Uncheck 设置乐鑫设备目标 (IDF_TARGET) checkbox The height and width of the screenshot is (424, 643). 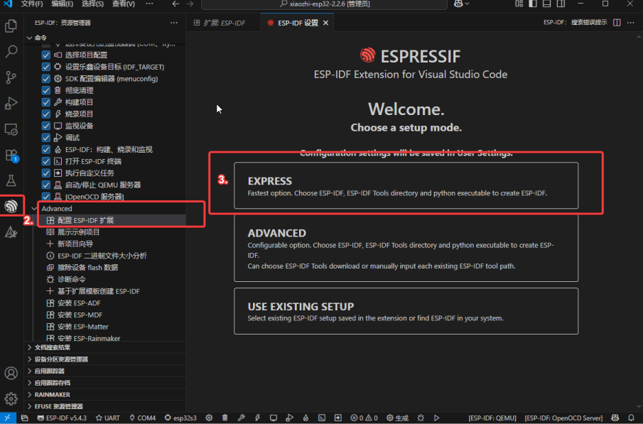(x=46, y=67)
